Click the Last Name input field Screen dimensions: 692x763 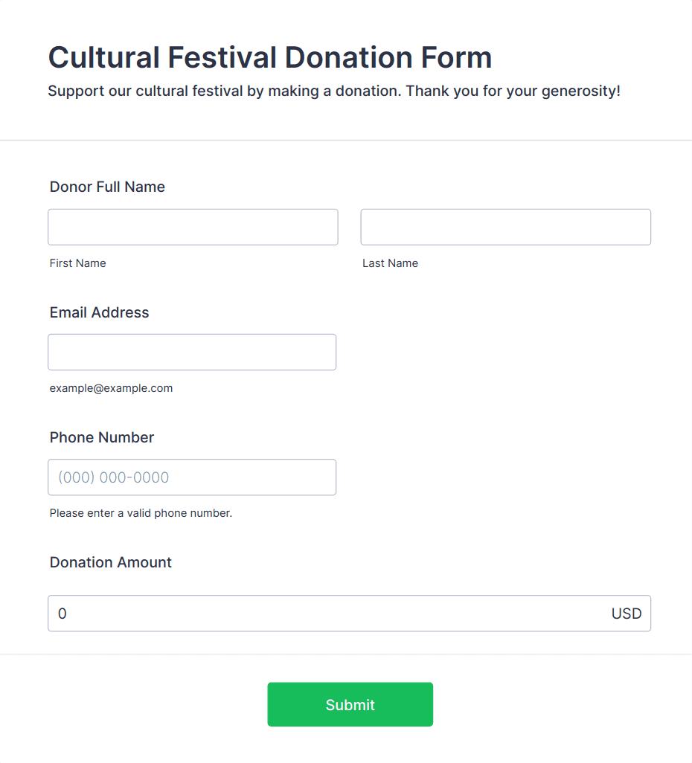point(505,227)
